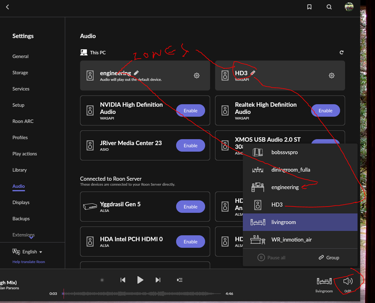Rename the engineering device with its pencil icon
This screenshot has height=303, width=375.
[136, 73]
